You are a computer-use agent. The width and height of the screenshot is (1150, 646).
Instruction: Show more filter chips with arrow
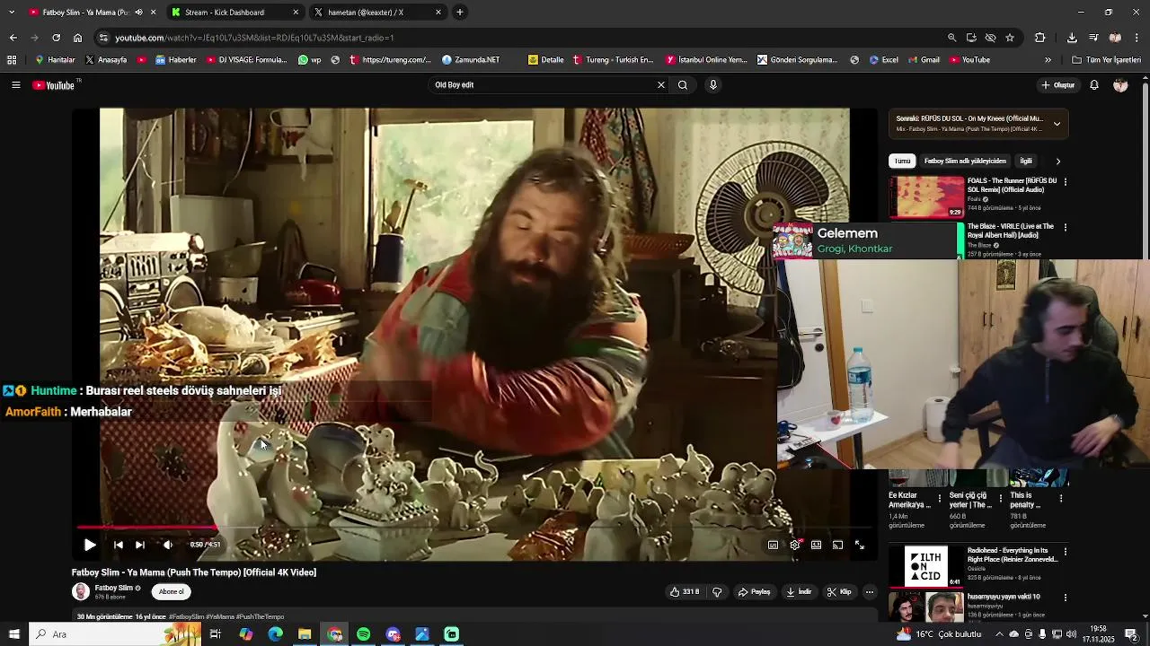click(x=1057, y=161)
